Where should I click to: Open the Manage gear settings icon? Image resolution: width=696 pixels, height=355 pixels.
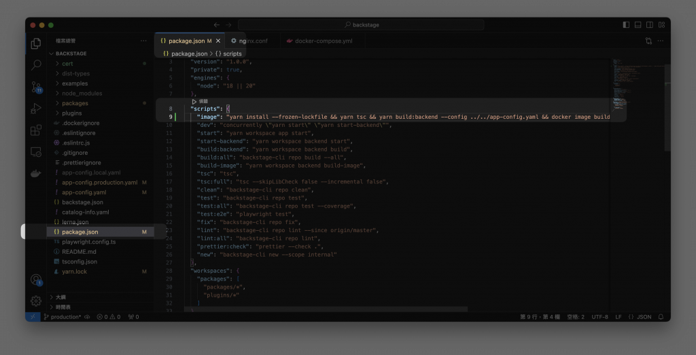[x=36, y=301]
